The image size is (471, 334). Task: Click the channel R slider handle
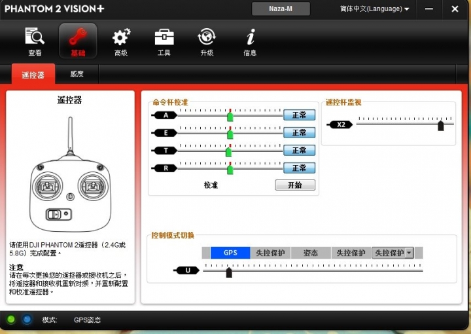[230, 169]
